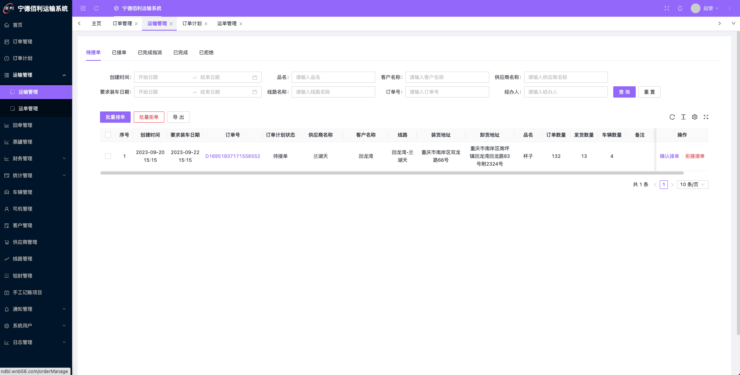Open 客户管理 in sidebar
This screenshot has width=740, height=375.
tap(36, 225)
